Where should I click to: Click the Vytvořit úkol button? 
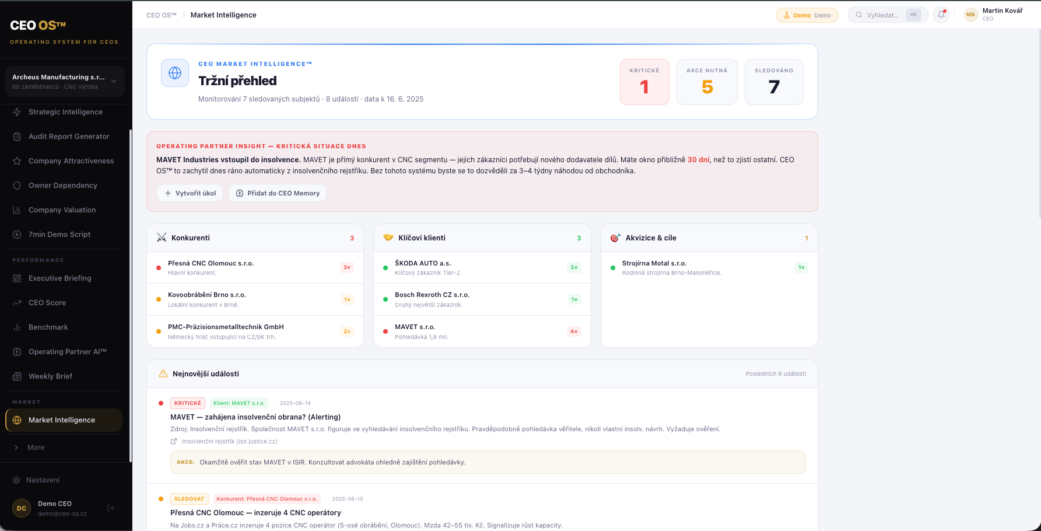(190, 193)
